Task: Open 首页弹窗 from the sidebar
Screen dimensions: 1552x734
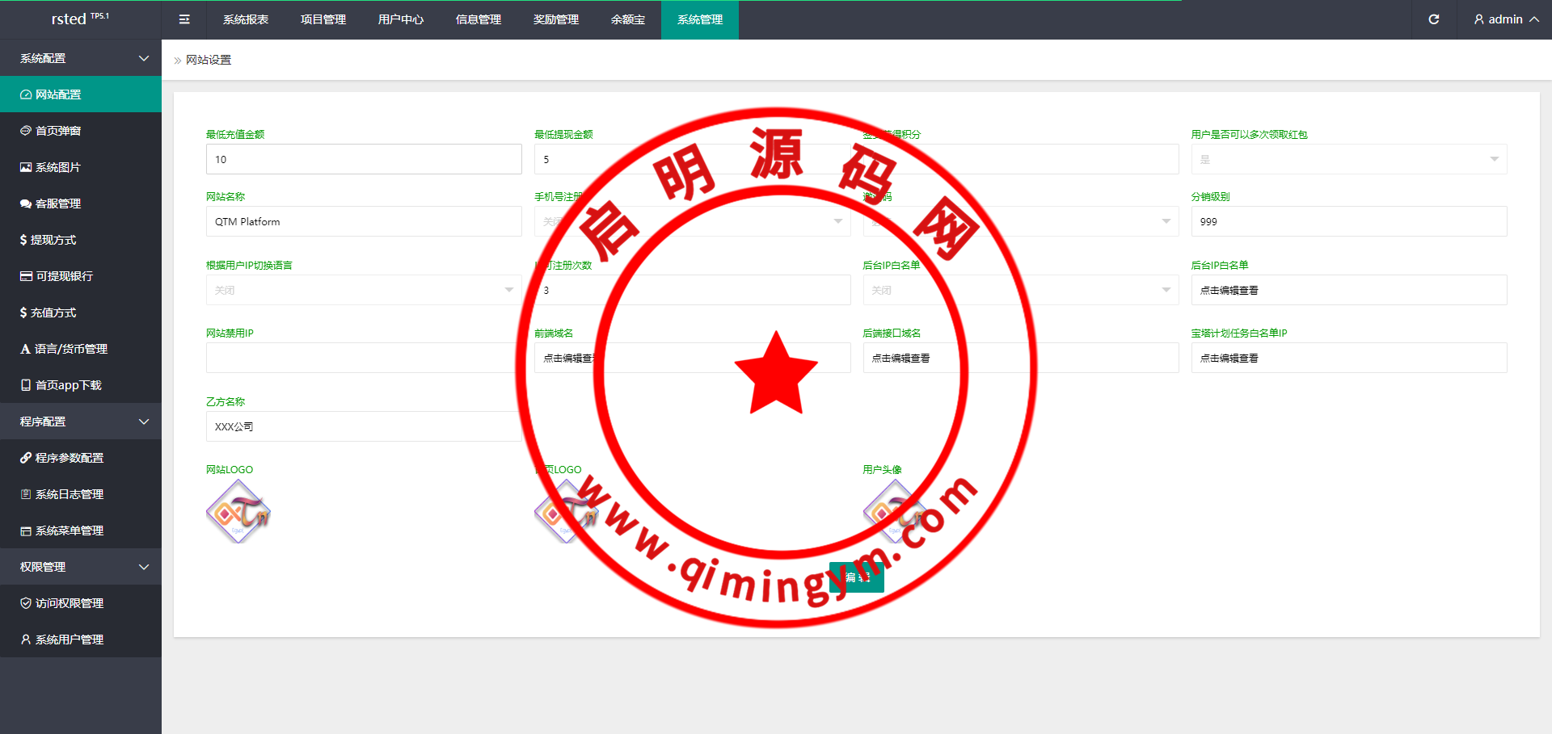Action: click(58, 131)
